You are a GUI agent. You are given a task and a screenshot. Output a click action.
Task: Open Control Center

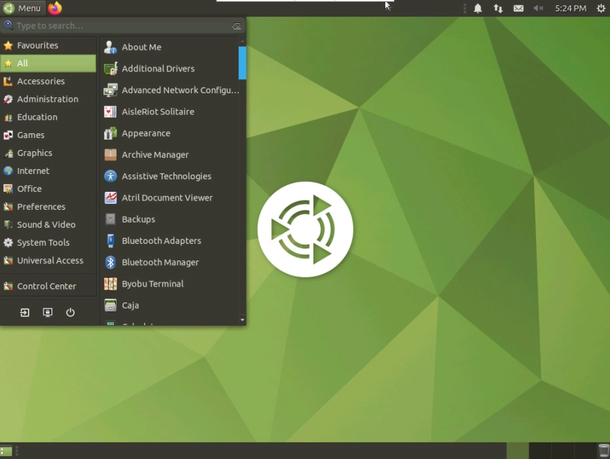pyautogui.click(x=47, y=286)
